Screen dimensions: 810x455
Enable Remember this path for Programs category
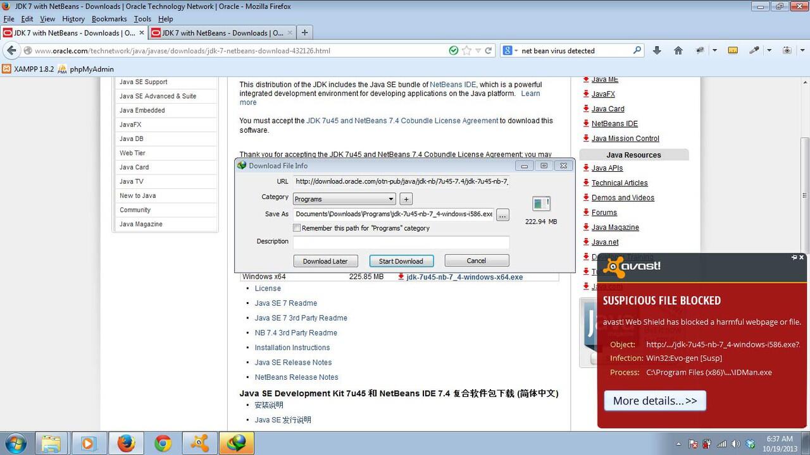point(296,228)
